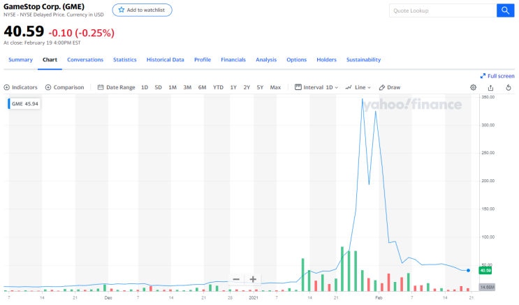Click the 14.68M volume axis tag
The width and height of the screenshot is (519, 305).
[487, 287]
